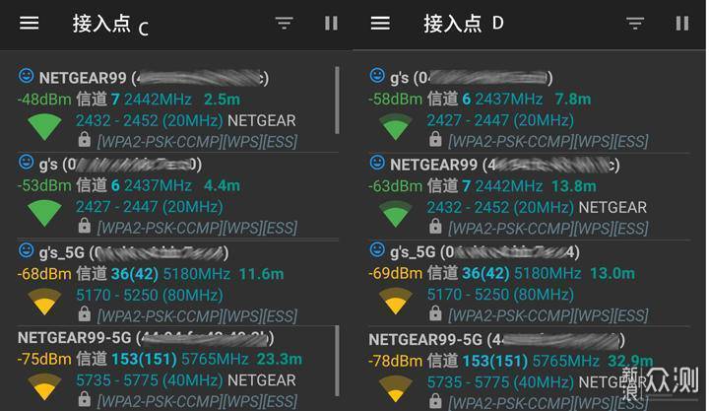Click lock icon of g's in panel C

pyautogui.click(x=84, y=226)
